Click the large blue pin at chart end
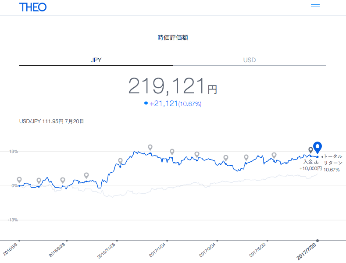The height and width of the screenshot is (263, 346). (x=317, y=148)
